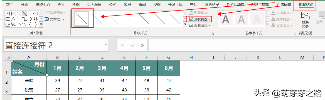The image size is (325, 100).
Task: Open the Name Box dropdown arrow
Action: coord(106,45)
